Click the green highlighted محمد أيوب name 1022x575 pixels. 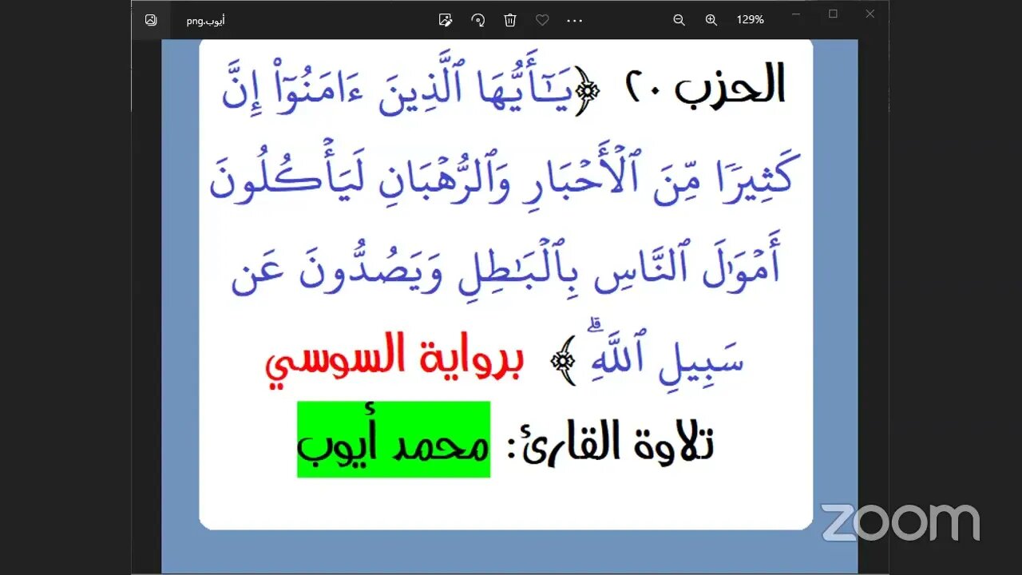click(394, 440)
